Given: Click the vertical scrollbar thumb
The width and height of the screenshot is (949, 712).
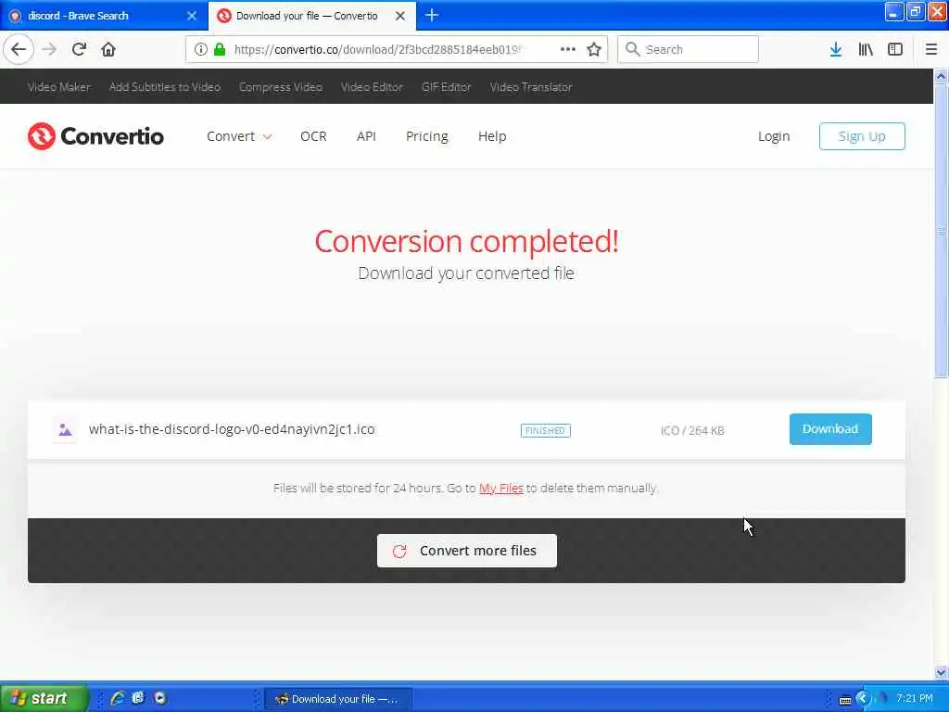Looking at the screenshot, I should [x=942, y=230].
